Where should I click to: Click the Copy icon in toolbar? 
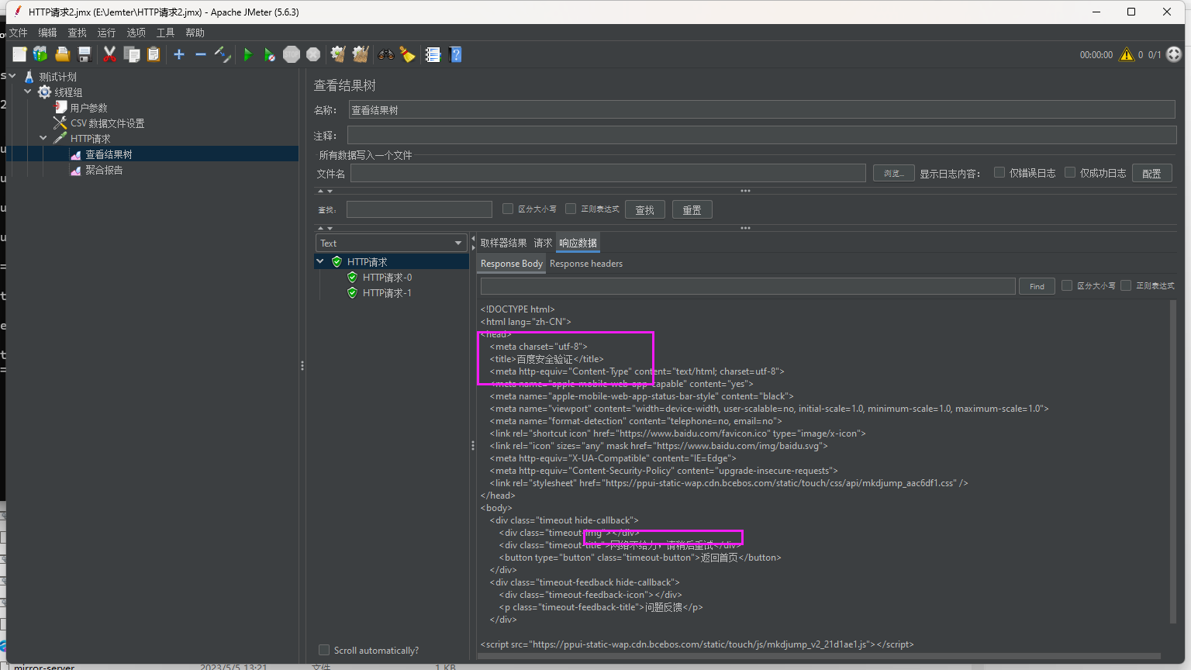(x=132, y=54)
